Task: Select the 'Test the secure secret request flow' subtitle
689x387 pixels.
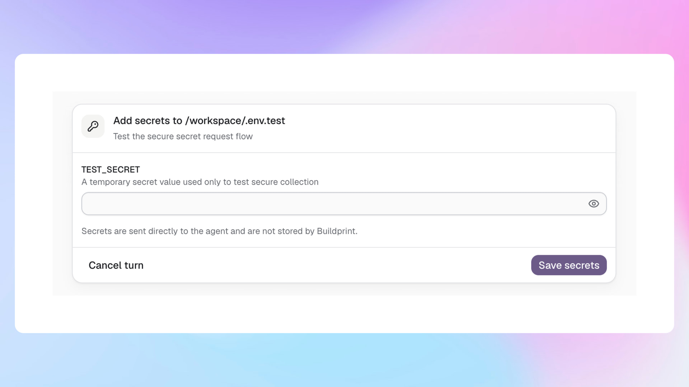Action: [x=183, y=136]
